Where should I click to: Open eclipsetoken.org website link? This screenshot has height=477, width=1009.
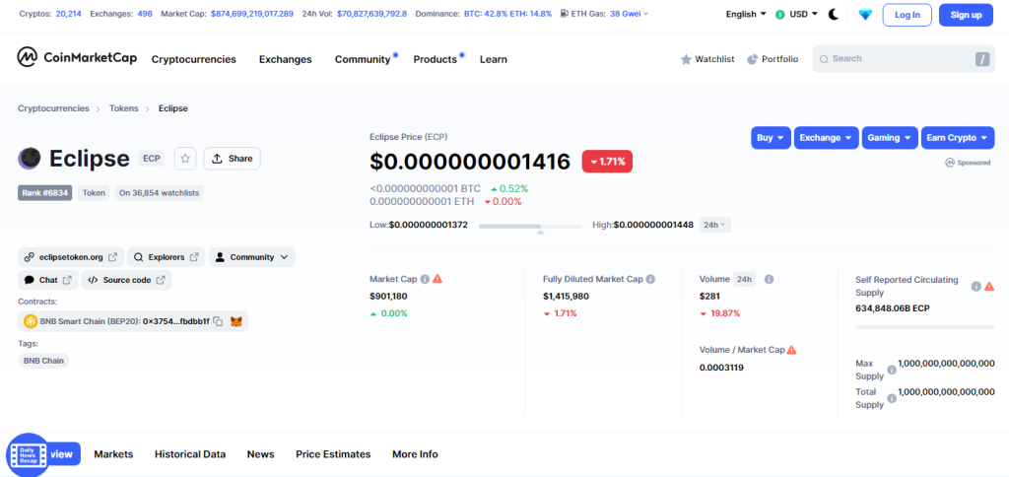[70, 257]
